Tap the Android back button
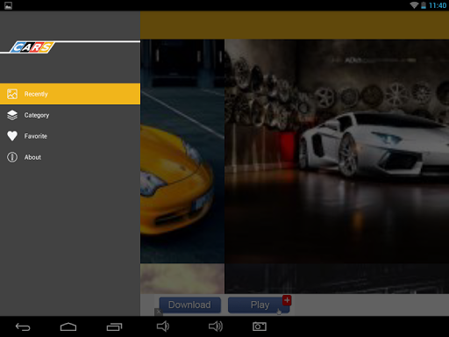The width and height of the screenshot is (449, 337). pyautogui.click(x=23, y=326)
